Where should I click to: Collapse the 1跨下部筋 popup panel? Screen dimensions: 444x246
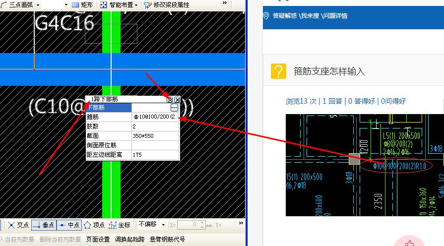(170, 99)
